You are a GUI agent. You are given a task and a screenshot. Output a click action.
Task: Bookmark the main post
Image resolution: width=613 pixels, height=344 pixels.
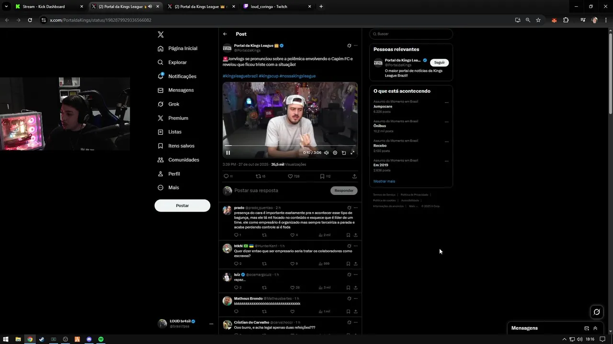coord(322,176)
